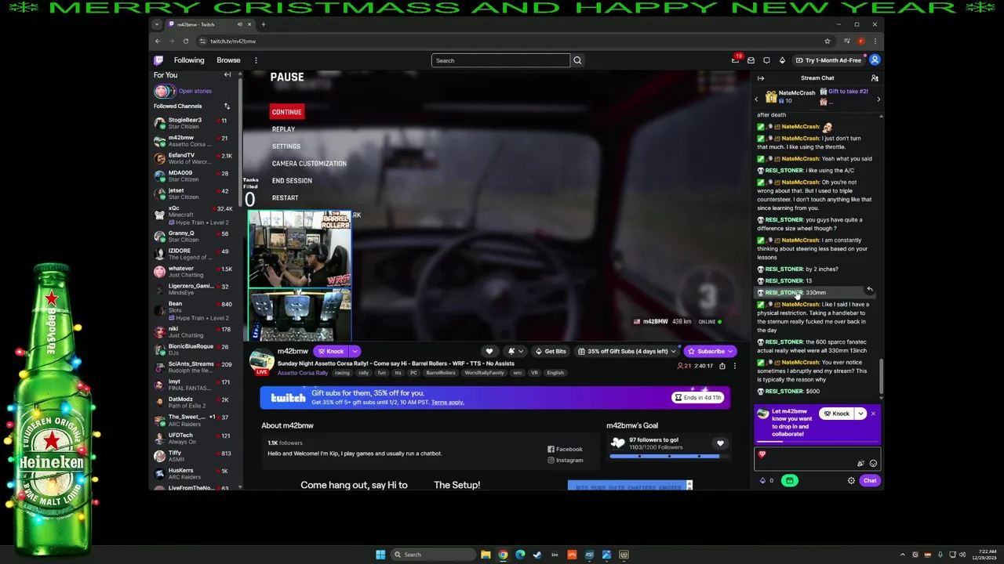Screen dimensions: 1004x564
Task: Show previous gift leaderboard item with left arrow
Action: (x=756, y=99)
